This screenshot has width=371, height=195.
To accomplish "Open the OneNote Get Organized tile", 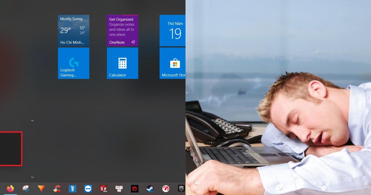I will point(122,31).
